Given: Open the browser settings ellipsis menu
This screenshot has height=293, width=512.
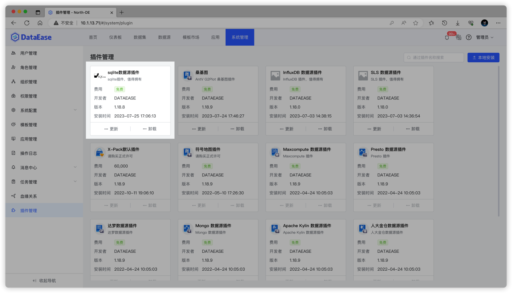Looking at the screenshot, I should tap(498, 23).
